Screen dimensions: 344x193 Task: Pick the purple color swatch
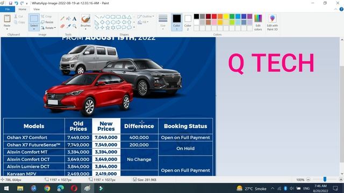[x=249, y=17]
